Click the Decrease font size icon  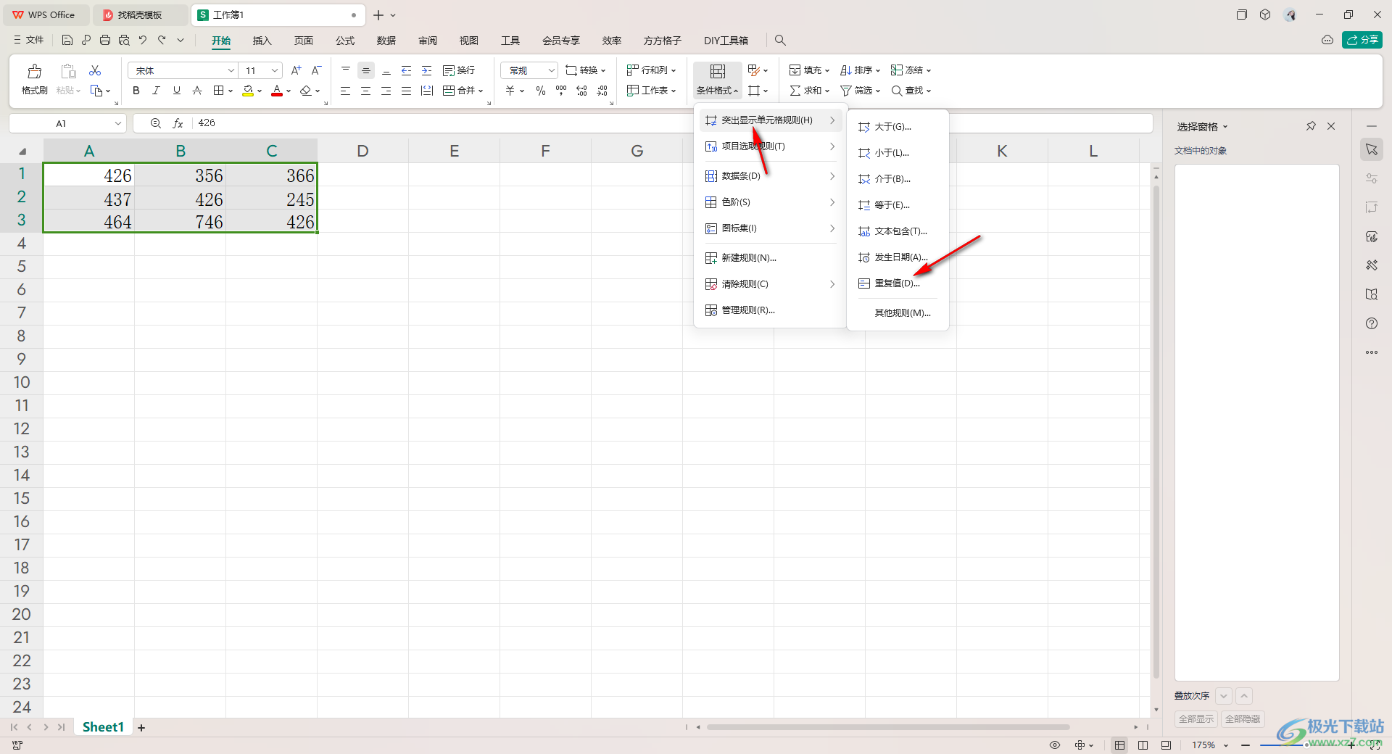pos(316,70)
